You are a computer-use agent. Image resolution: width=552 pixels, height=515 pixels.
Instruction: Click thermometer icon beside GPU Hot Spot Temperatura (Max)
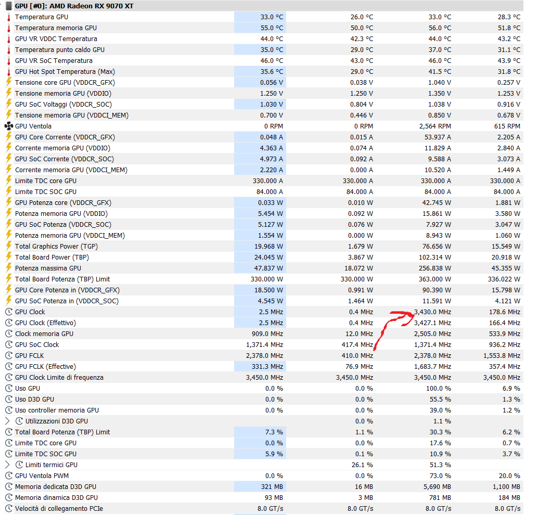coord(9,71)
